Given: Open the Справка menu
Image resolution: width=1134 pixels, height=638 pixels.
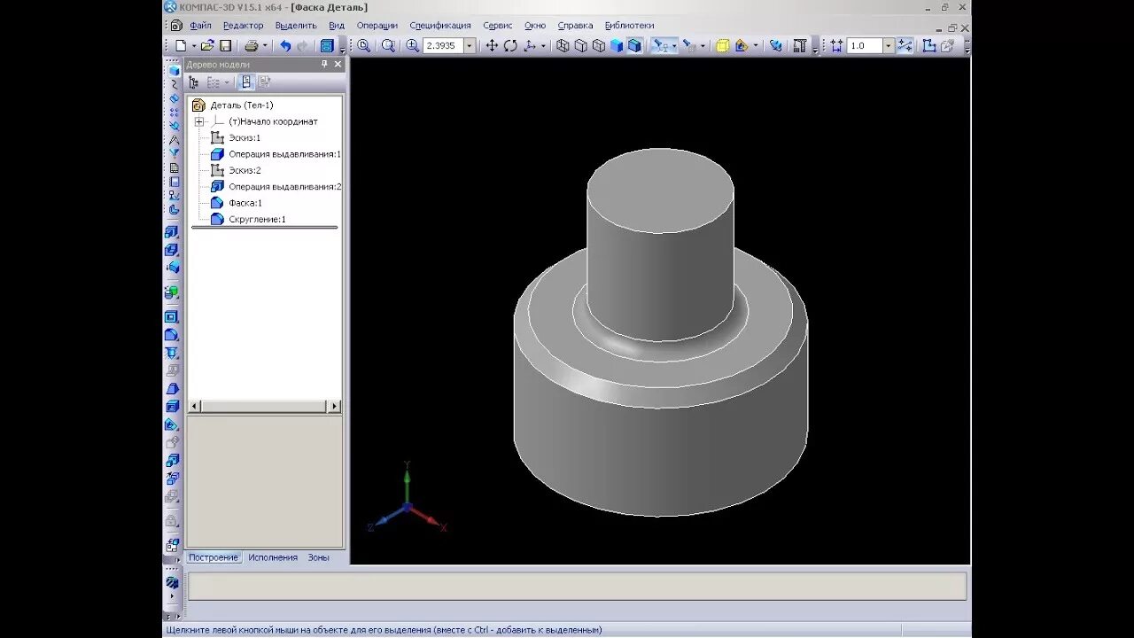Looking at the screenshot, I should pos(575,26).
